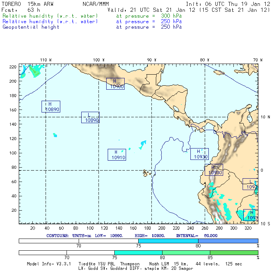
Task: Click dark green 85%+ swatch in lower colorbar
Action: [234, 253]
